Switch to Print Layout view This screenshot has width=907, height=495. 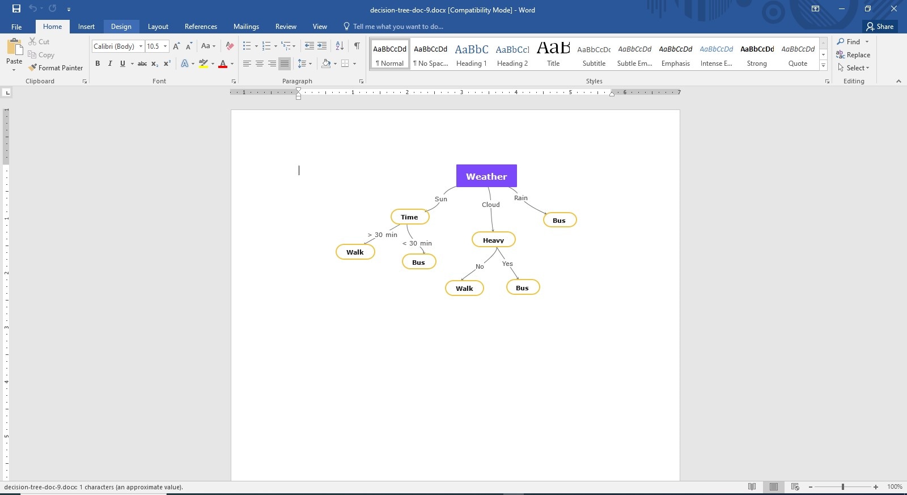(x=774, y=486)
